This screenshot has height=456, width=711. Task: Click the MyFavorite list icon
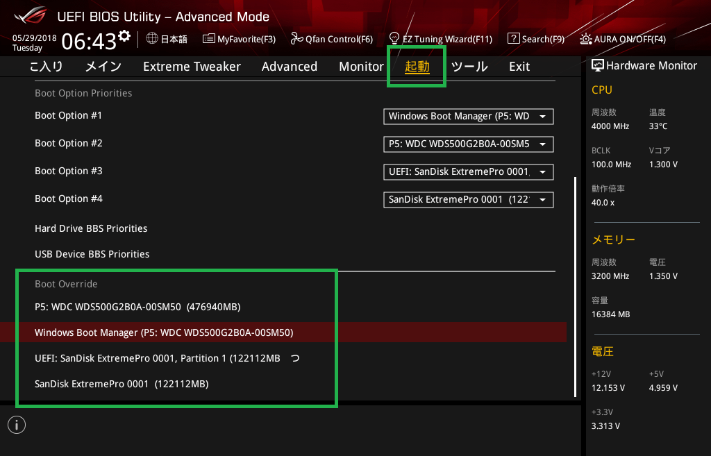[208, 39]
